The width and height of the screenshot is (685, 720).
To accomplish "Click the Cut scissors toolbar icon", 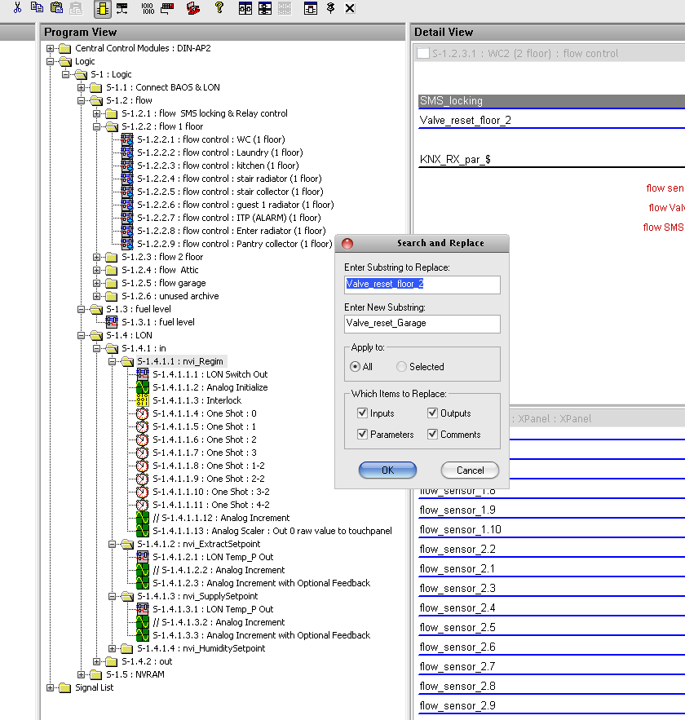I will 17,8.
